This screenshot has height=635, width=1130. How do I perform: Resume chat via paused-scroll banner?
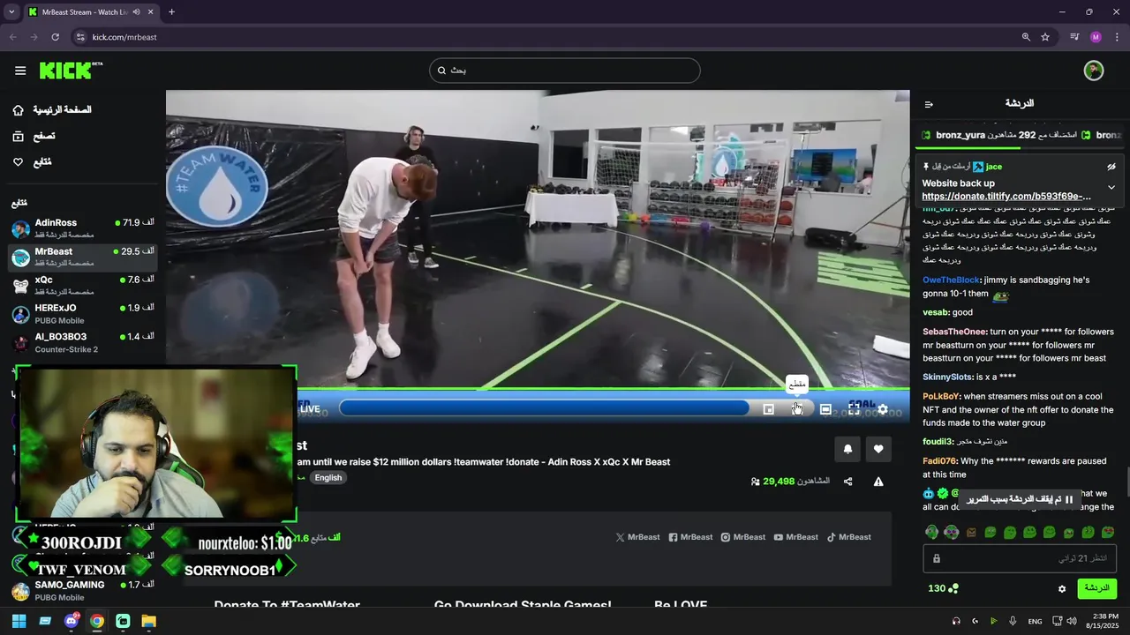[1019, 499]
